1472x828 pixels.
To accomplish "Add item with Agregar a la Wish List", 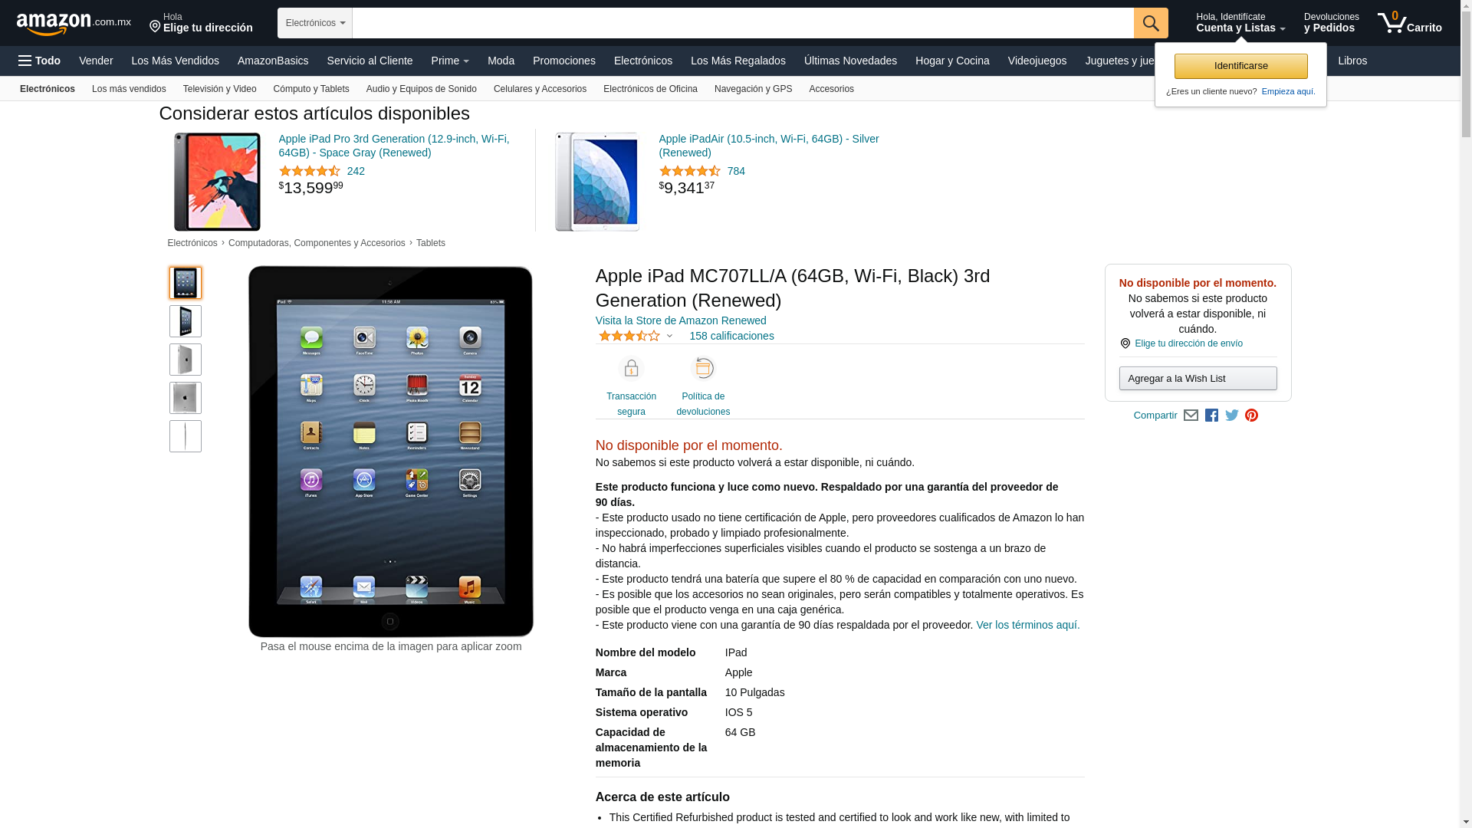I will click(x=1198, y=378).
